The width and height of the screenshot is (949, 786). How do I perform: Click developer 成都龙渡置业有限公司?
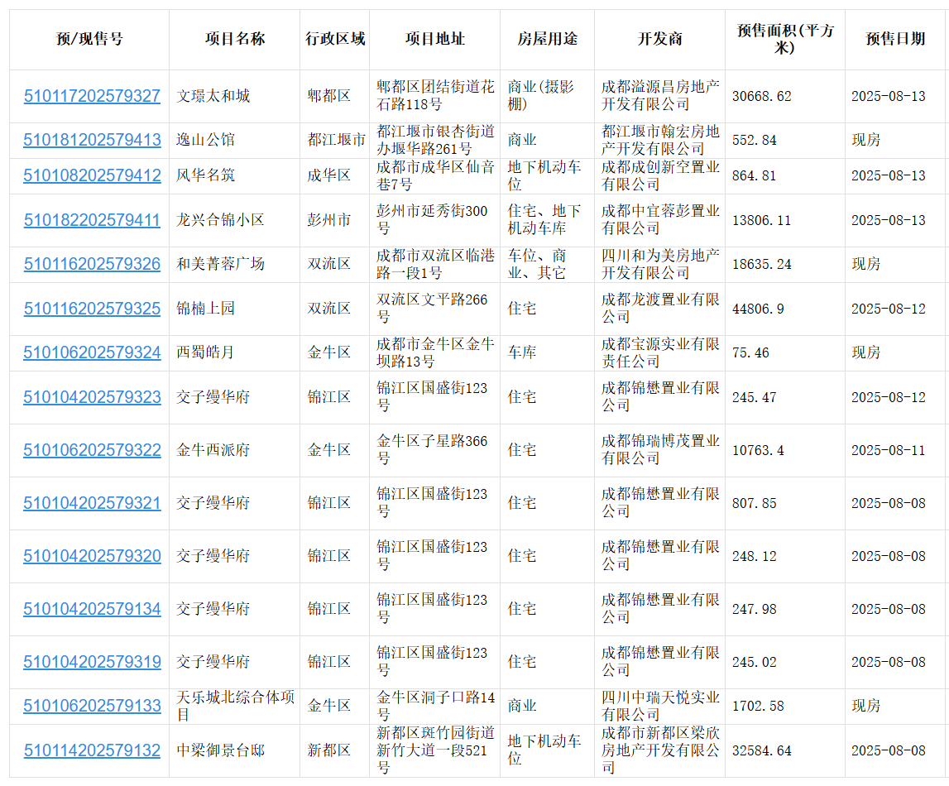660,309
